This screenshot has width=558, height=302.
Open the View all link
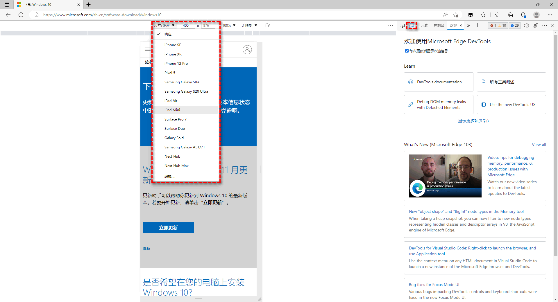539,145
